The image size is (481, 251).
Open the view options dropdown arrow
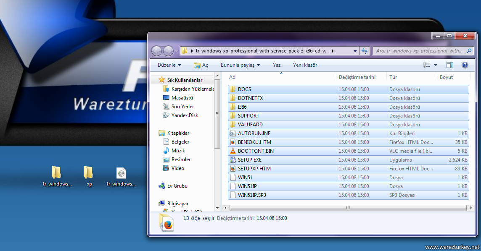click(436, 65)
